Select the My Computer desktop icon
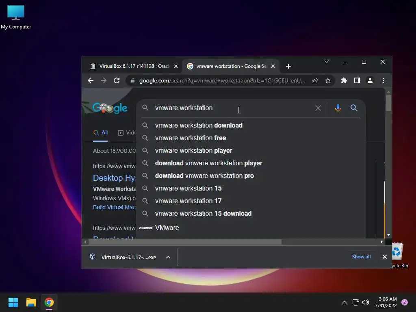This screenshot has height=312, width=416. [16, 17]
